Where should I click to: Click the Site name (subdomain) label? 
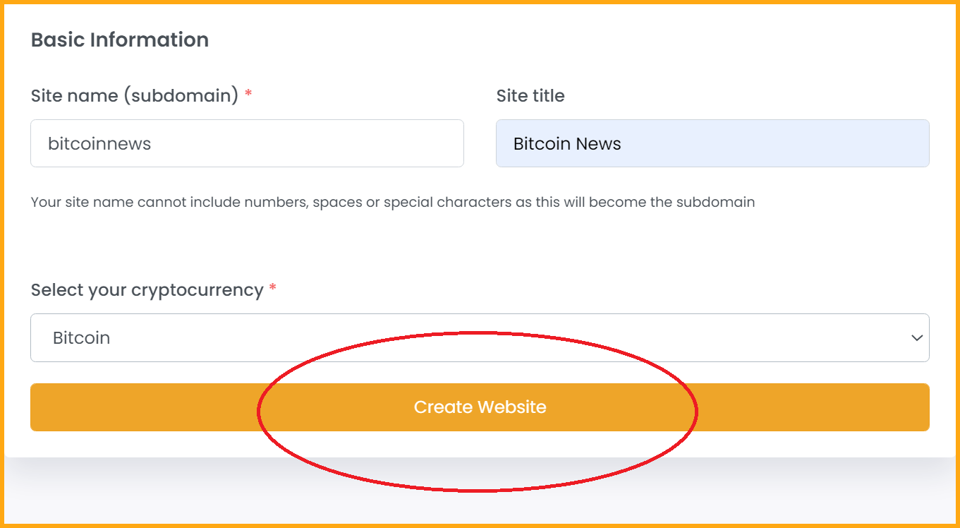(x=135, y=95)
